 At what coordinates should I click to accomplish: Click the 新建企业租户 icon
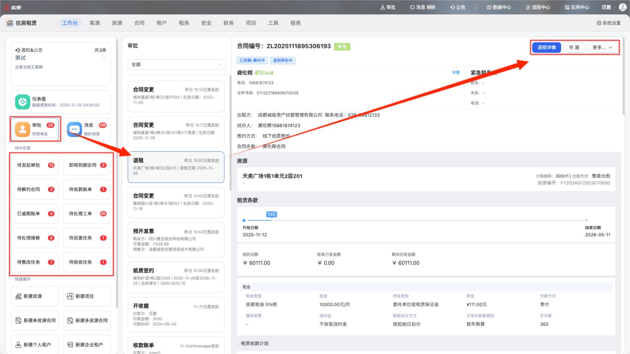coord(71,345)
